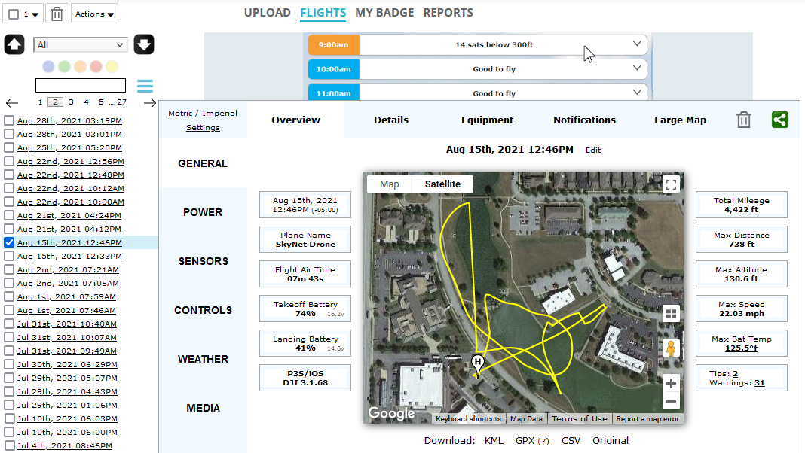
Task: Zoom in on the map
Action: pyautogui.click(x=671, y=382)
